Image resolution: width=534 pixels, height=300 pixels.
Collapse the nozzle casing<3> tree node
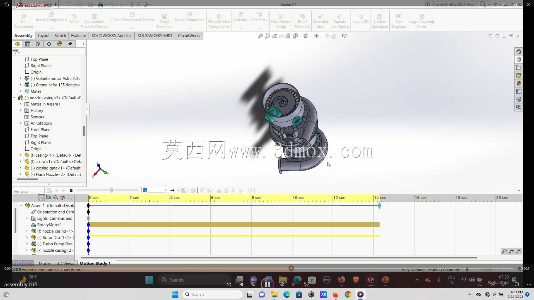point(14,98)
